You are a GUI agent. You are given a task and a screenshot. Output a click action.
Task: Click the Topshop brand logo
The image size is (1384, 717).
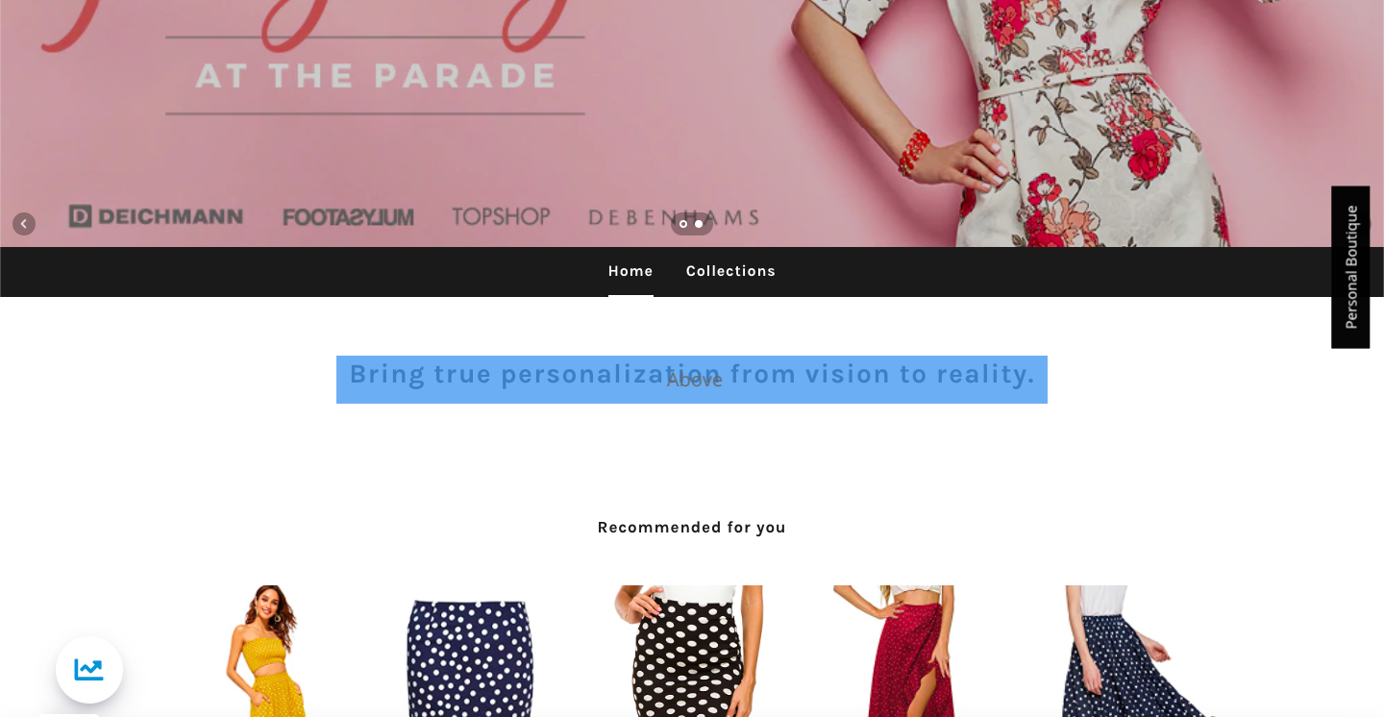(x=501, y=216)
